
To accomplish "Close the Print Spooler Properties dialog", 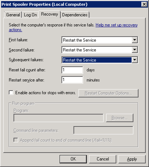I will [x=144, y=4].
